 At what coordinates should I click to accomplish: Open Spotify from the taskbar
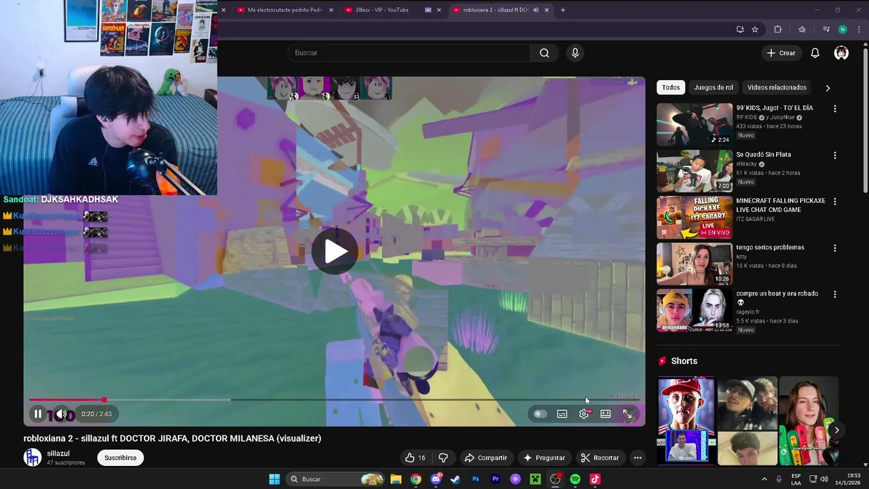(575, 479)
